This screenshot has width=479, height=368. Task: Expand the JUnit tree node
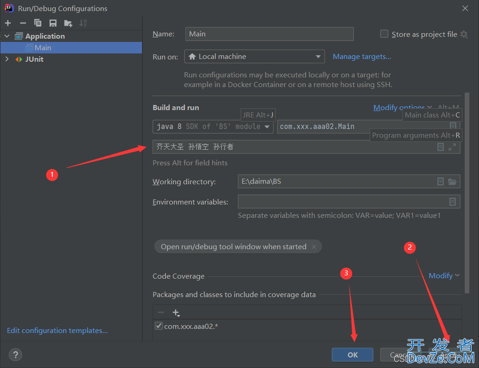(7, 59)
